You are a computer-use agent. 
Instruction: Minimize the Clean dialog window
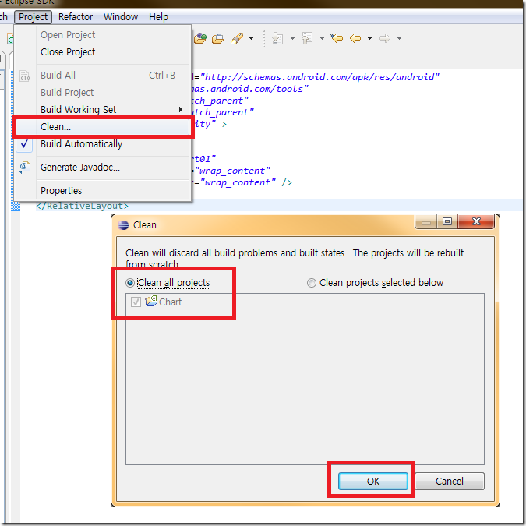pos(426,221)
